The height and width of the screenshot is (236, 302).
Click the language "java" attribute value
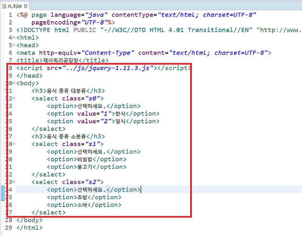(96, 15)
